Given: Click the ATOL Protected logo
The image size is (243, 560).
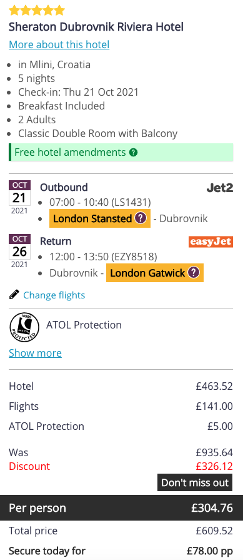Looking at the screenshot, I should click(24, 327).
